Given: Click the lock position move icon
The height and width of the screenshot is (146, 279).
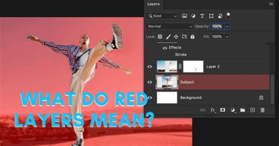Looking at the screenshot, I should click(176, 37).
